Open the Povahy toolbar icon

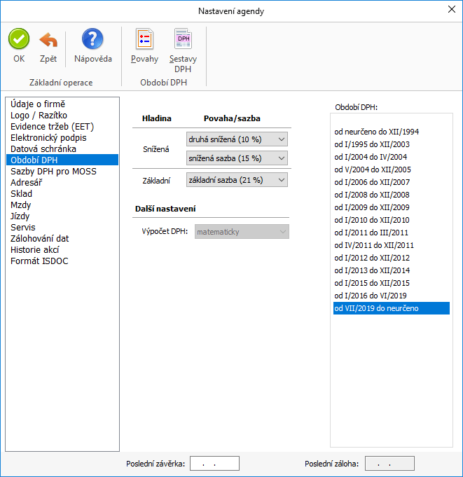click(x=144, y=39)
